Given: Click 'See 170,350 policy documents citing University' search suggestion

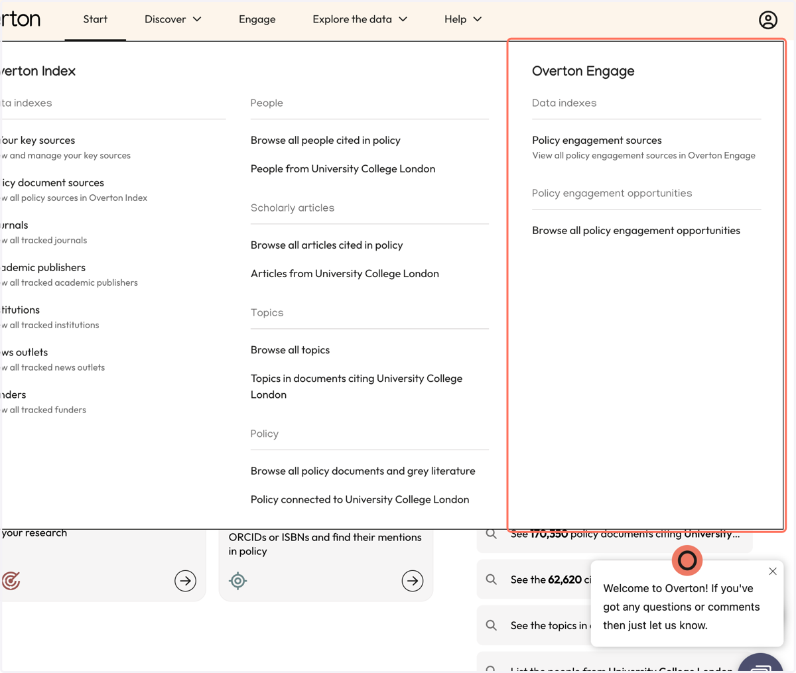Looking at the screenshot, I should click(614, 534).
